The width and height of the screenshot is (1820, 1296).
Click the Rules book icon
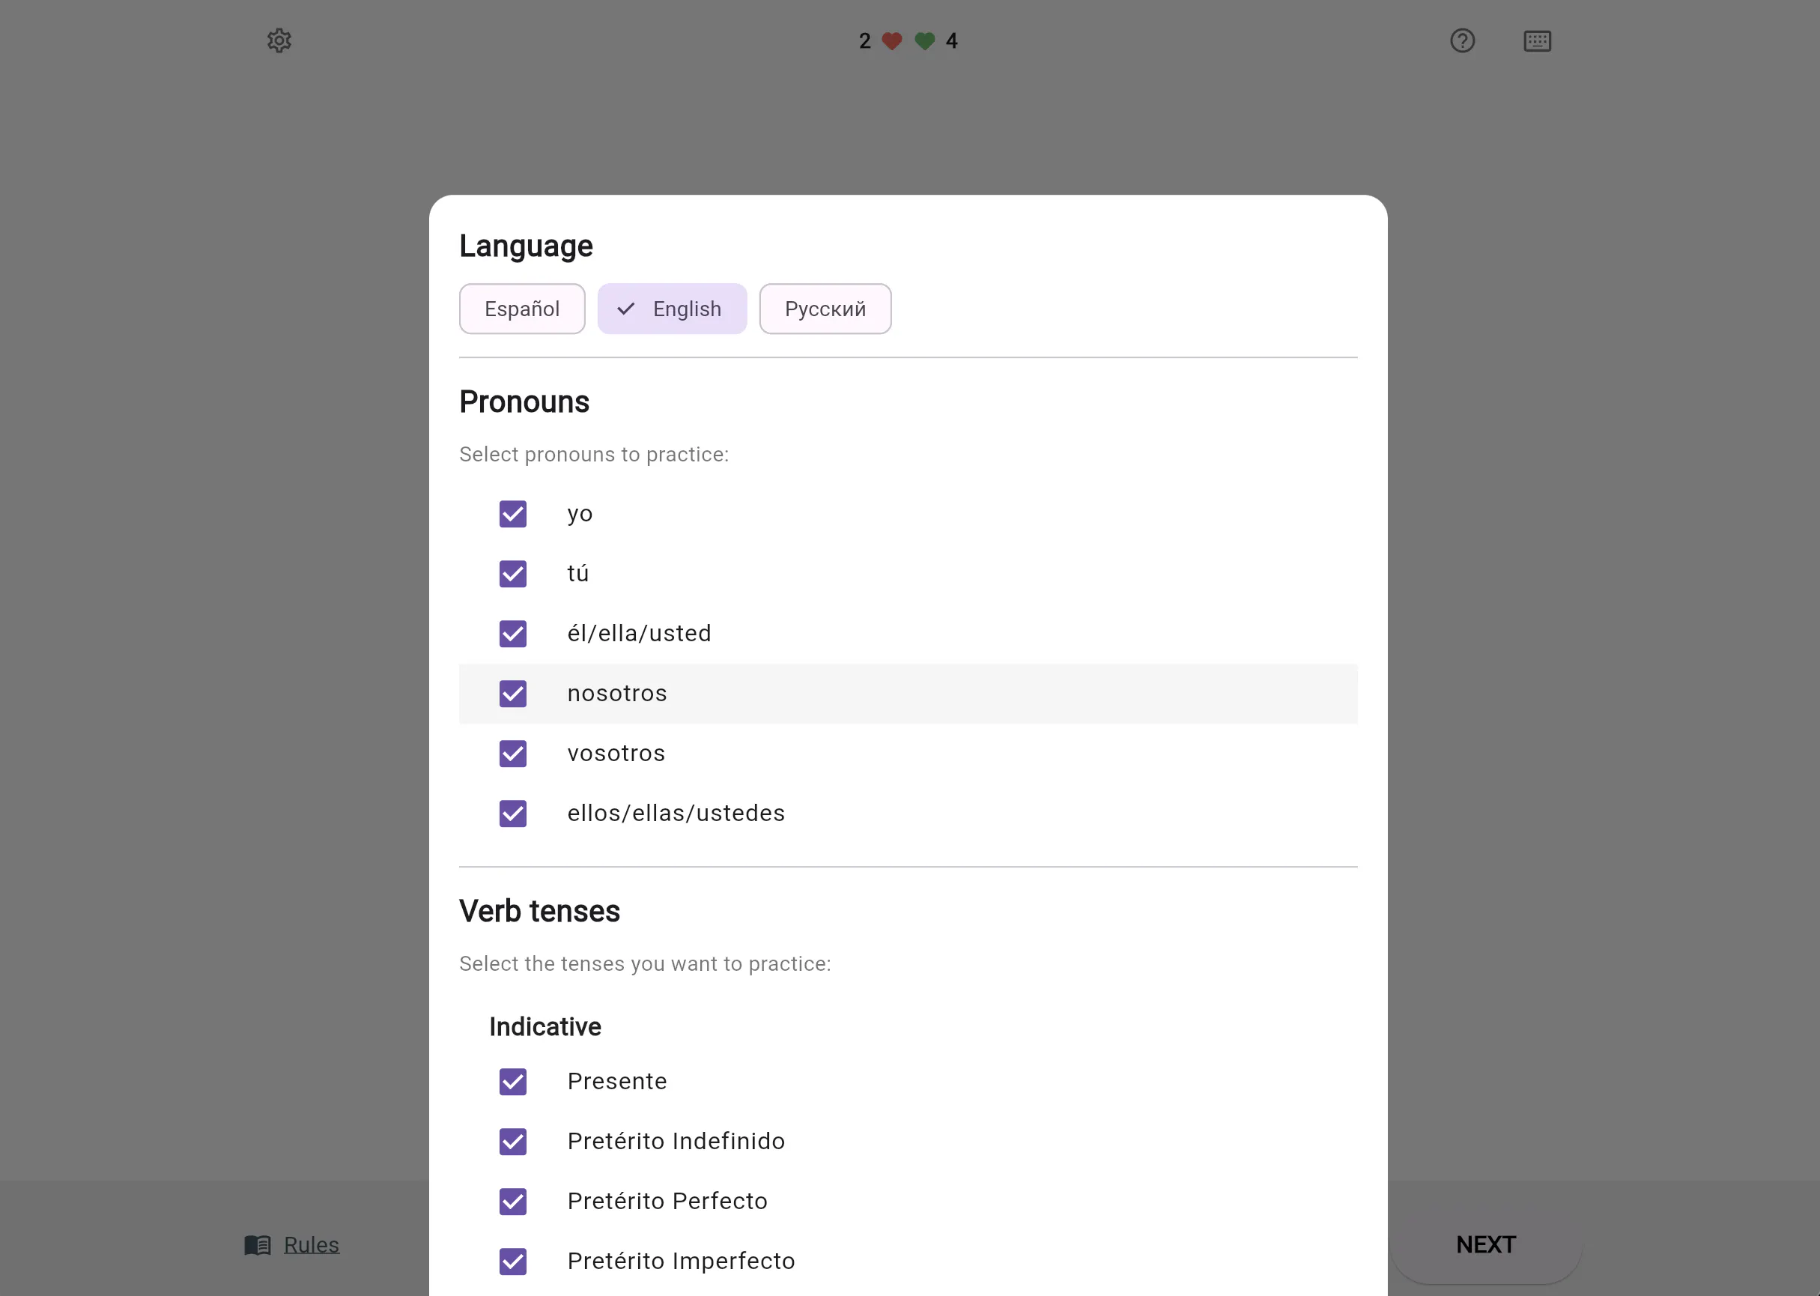[257, 1245]
